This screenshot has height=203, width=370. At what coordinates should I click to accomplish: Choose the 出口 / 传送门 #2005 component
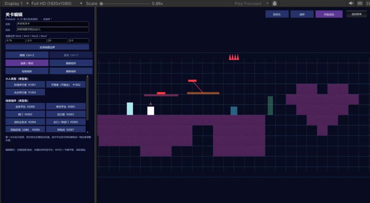click(66, 122)
